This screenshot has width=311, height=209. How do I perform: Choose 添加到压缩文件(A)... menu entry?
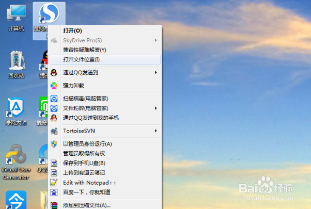[105, 205]
